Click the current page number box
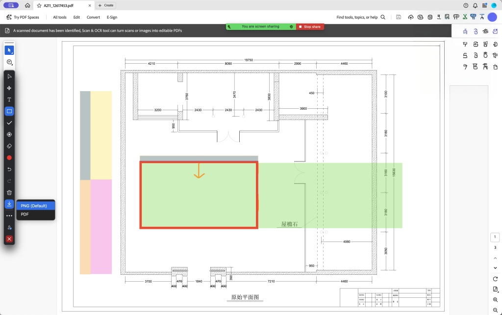This screenshot has width=502, height=315. (x=495, y=238)
